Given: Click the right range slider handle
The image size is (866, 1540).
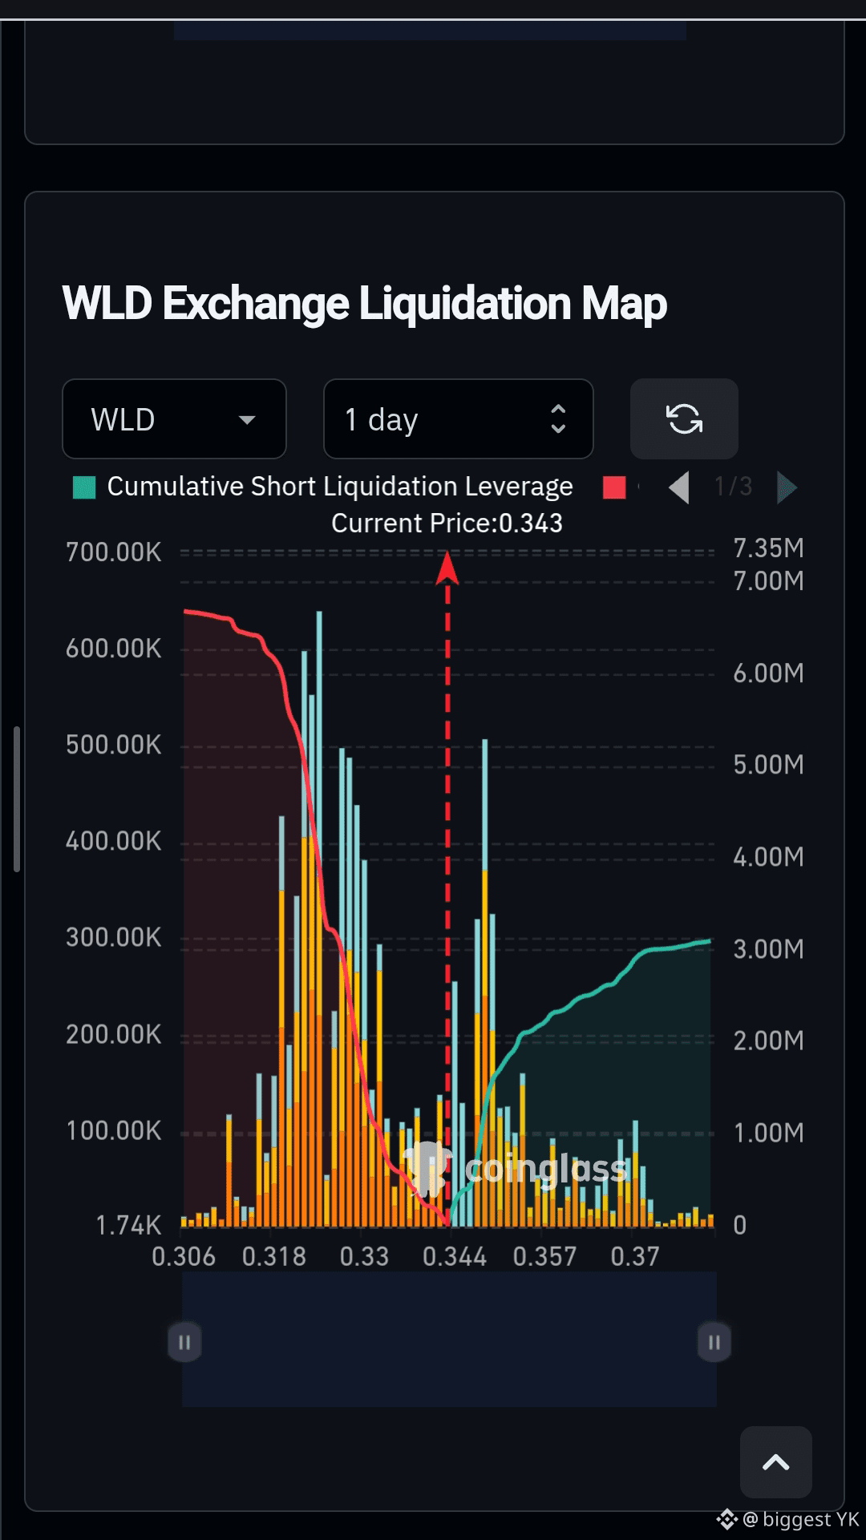Looking at the screenshot, I should 714,1342.
